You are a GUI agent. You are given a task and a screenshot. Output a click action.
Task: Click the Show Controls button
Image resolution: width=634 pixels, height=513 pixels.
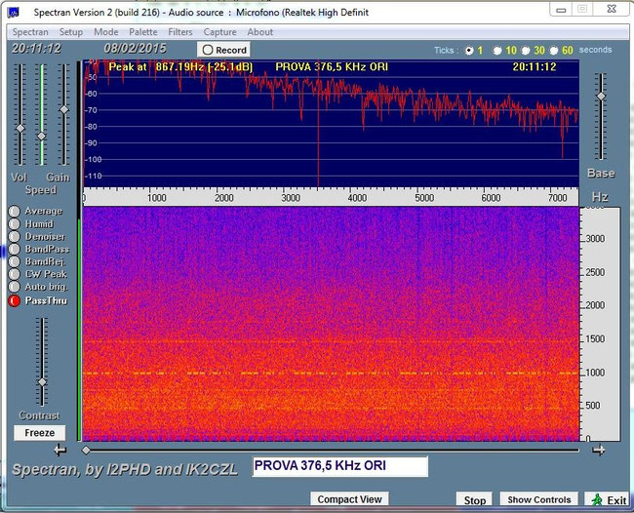pyautogui.click(x=539, y=499)
